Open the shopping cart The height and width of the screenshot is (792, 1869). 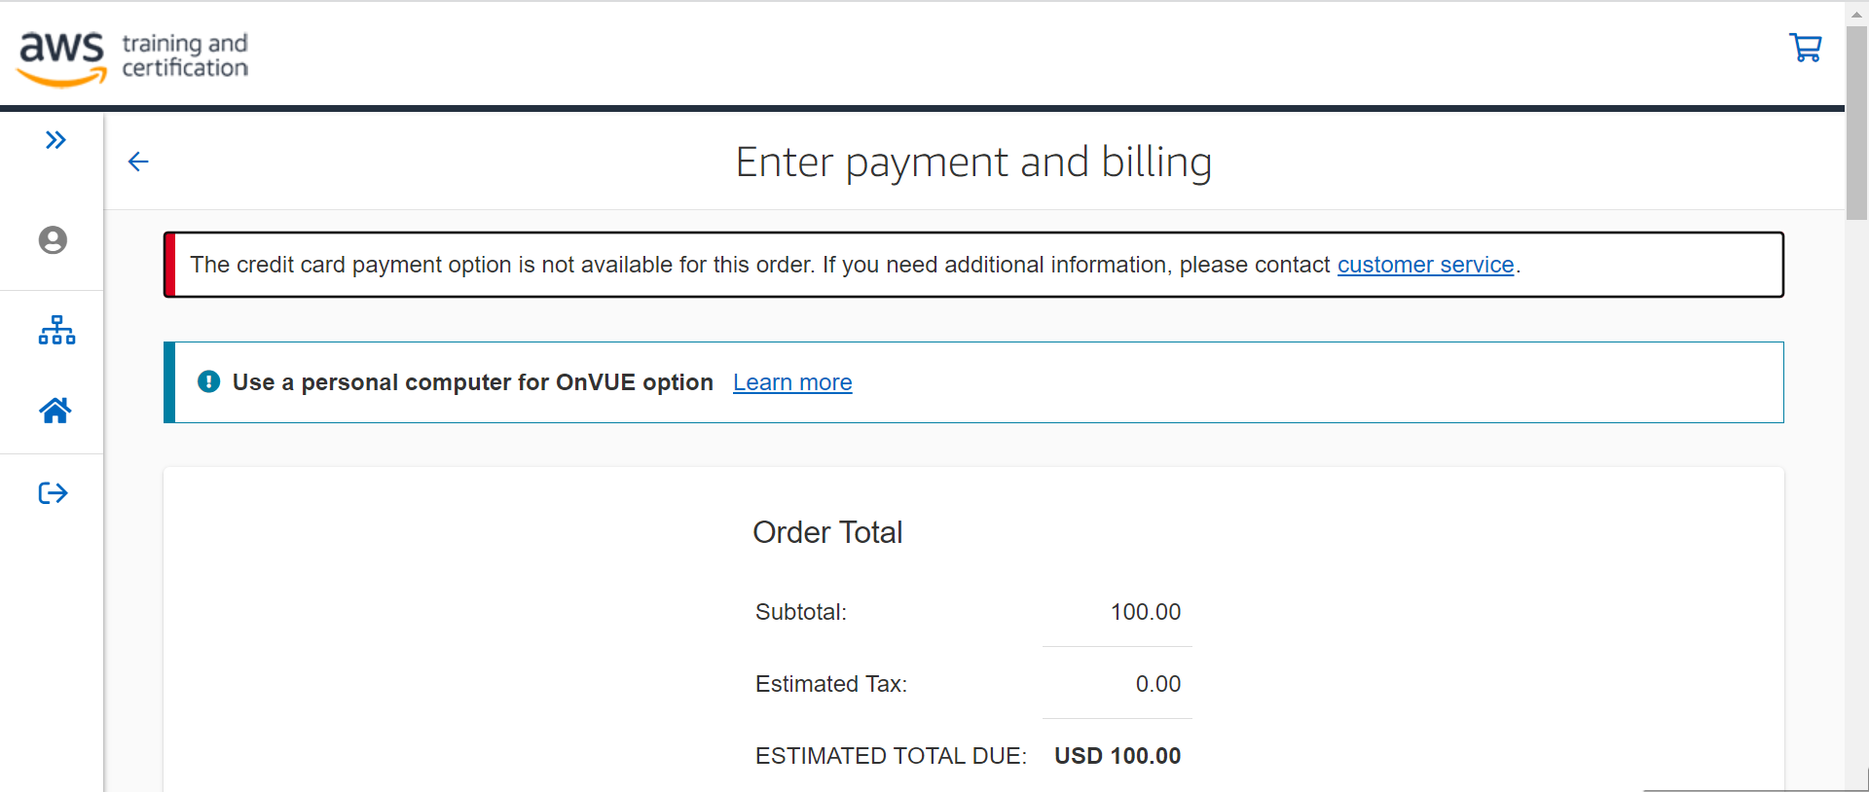point(1806,48)
